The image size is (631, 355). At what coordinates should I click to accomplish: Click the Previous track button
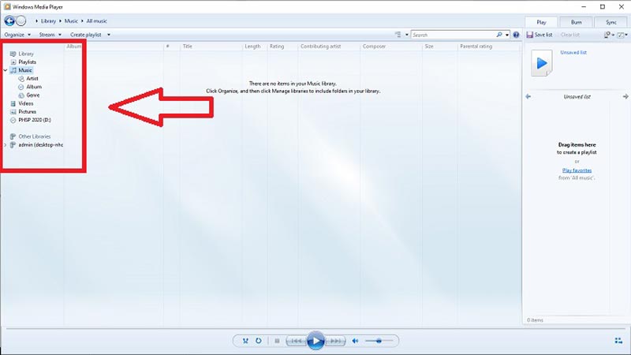point(297,341)
